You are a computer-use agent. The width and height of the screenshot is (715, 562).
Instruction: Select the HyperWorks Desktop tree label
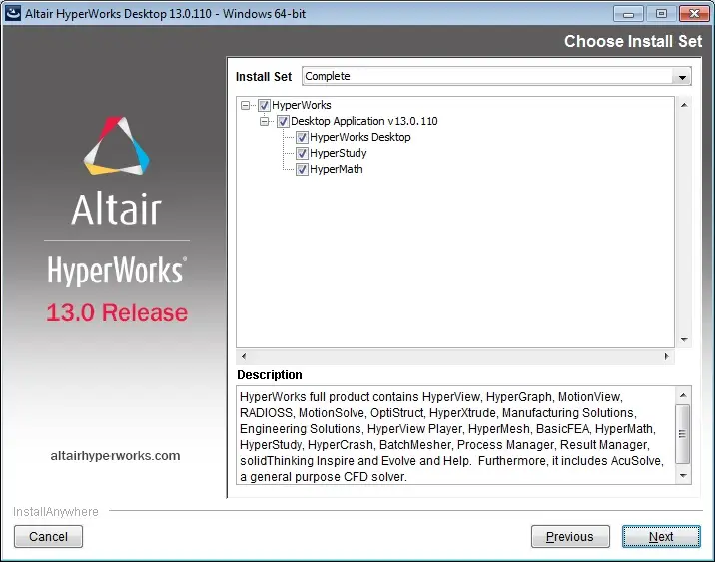[x=360, y=137]
